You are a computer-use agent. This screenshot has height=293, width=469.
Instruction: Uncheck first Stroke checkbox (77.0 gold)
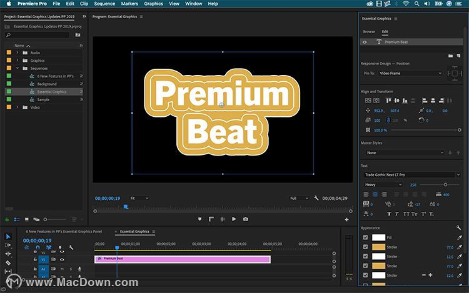click(x=366, y=247)
